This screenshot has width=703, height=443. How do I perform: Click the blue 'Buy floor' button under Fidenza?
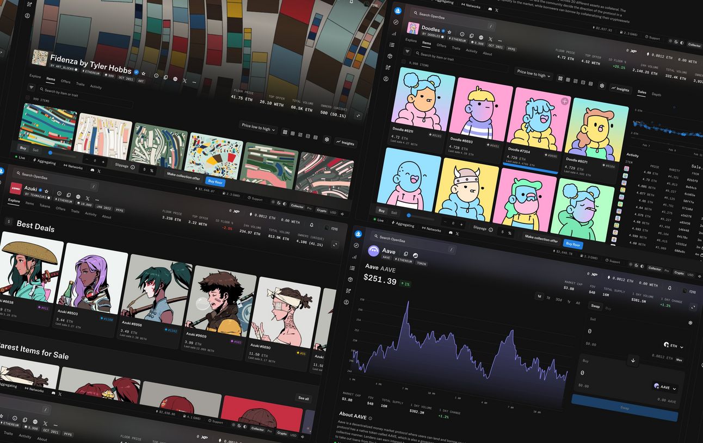click(215, 182)
